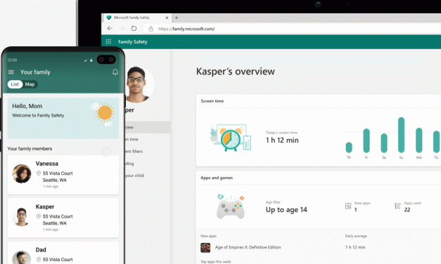Viewport: 441px width, 264px height.
Task: Click the Sunday bar in the chart
Action: pos(402,135)
